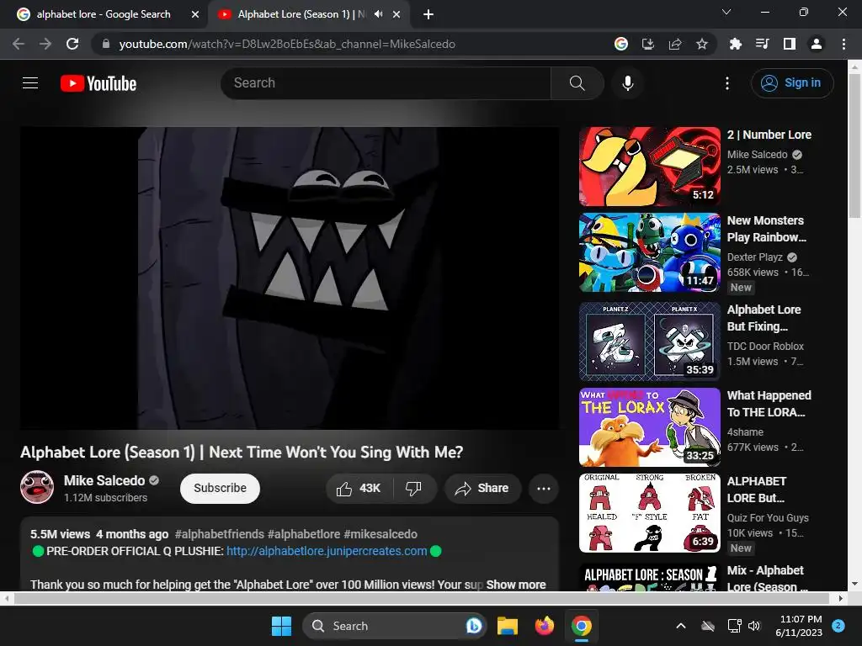Share this page from address bar
Screen dimensions: 862x646
click(675, 44)
